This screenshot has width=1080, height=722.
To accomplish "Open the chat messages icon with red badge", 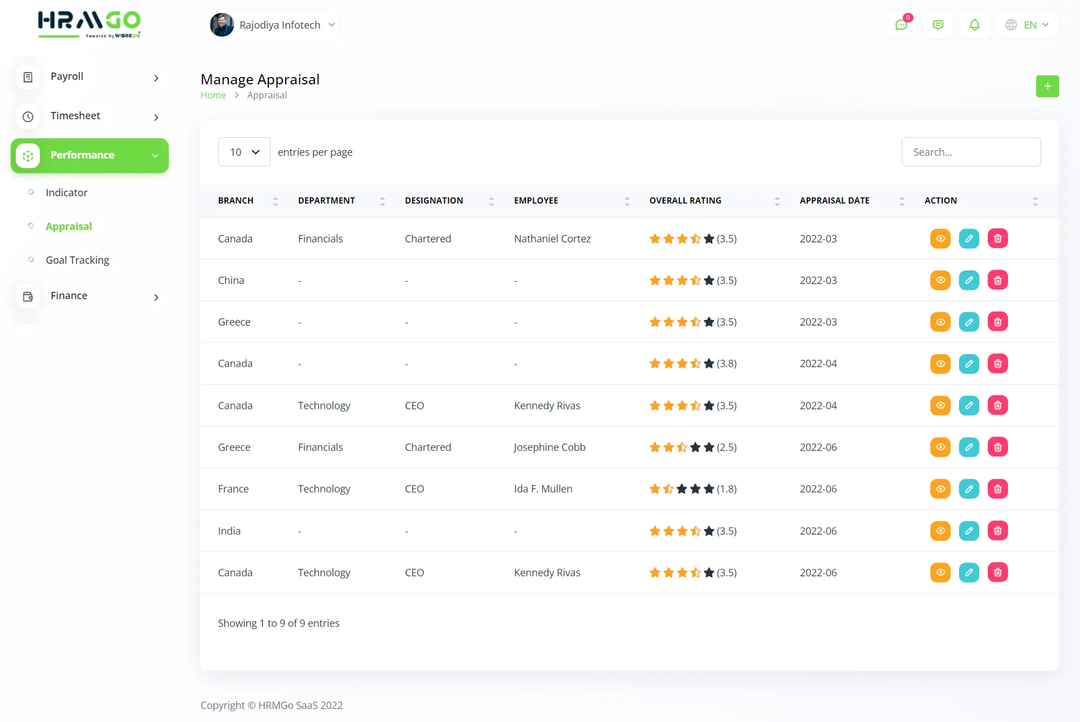I will click(x=901, y=25).
